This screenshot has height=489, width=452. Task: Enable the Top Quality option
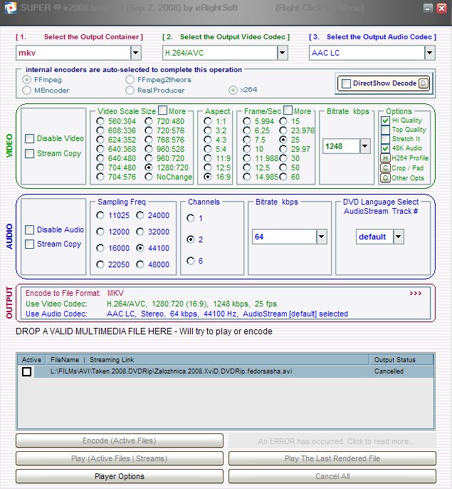tap(385, 130)
